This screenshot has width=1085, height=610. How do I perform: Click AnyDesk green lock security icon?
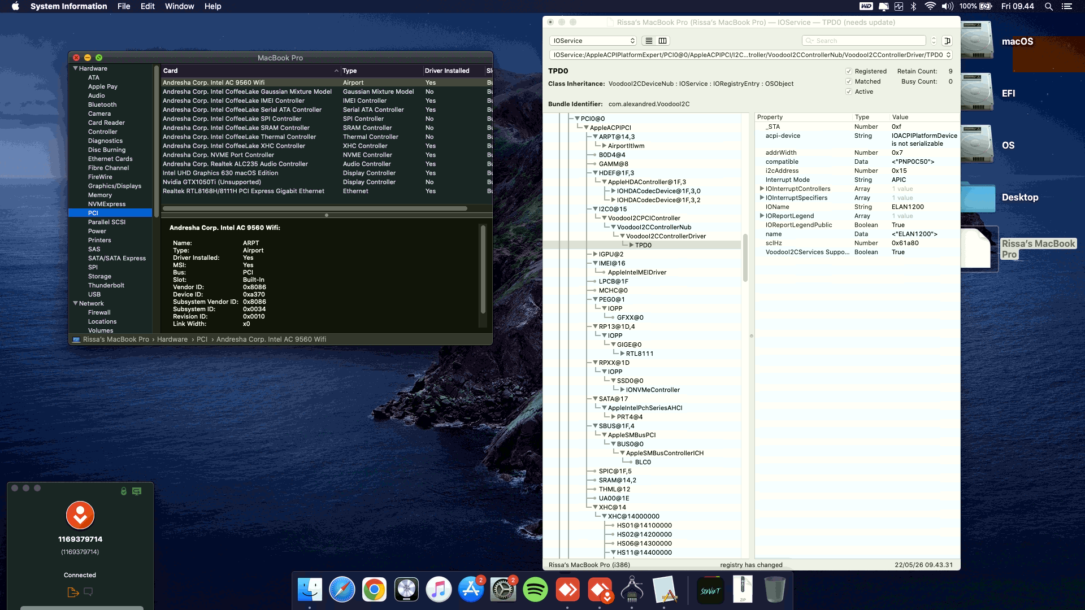point(123,491)
